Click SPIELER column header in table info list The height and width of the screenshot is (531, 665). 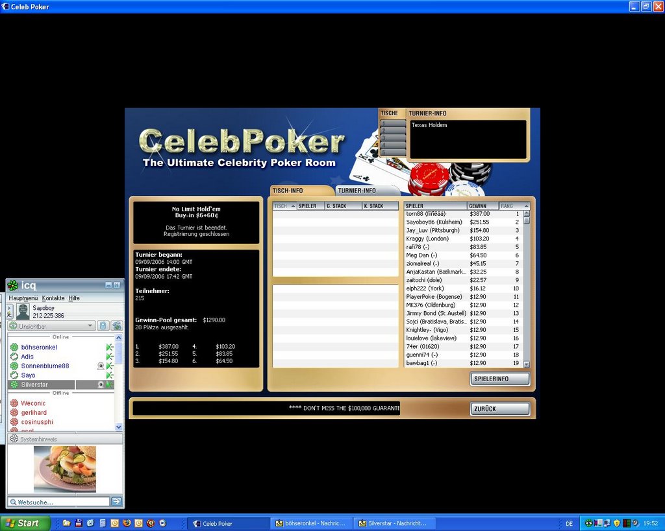[x=311, y=206]
